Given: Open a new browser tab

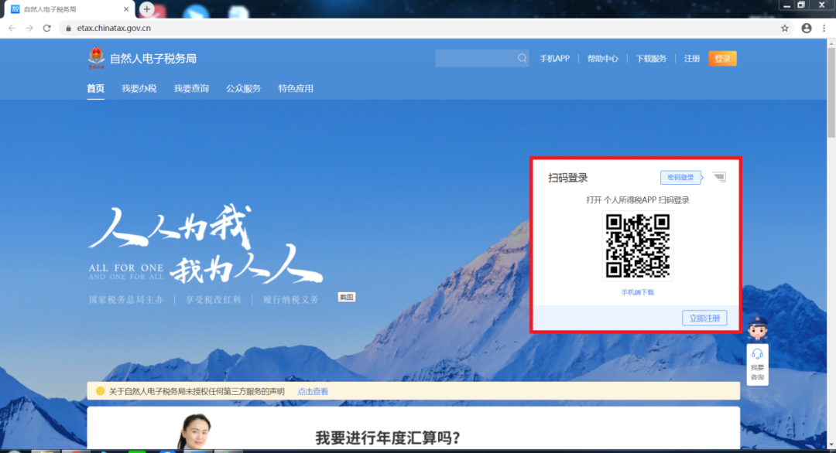Looking at the screenshot, I should pos(146,9).
